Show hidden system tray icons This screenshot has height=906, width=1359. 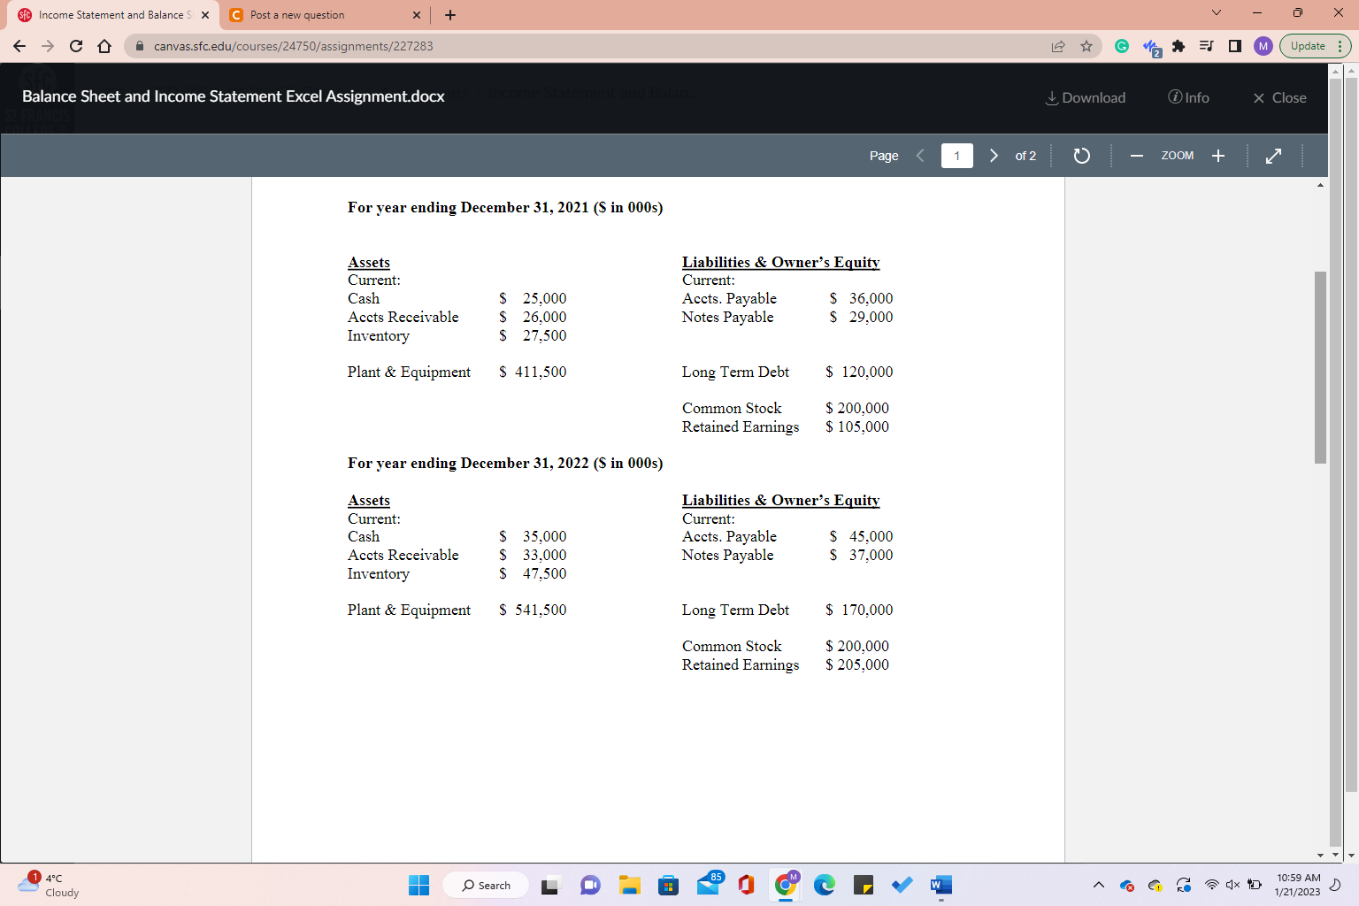click(x=1098, y=885)
